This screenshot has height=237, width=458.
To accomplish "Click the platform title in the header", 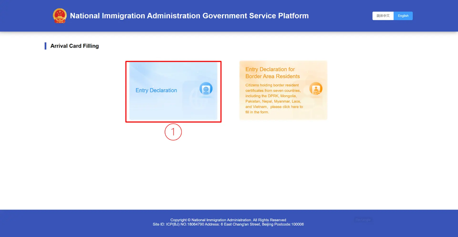I will click(189, 16).
